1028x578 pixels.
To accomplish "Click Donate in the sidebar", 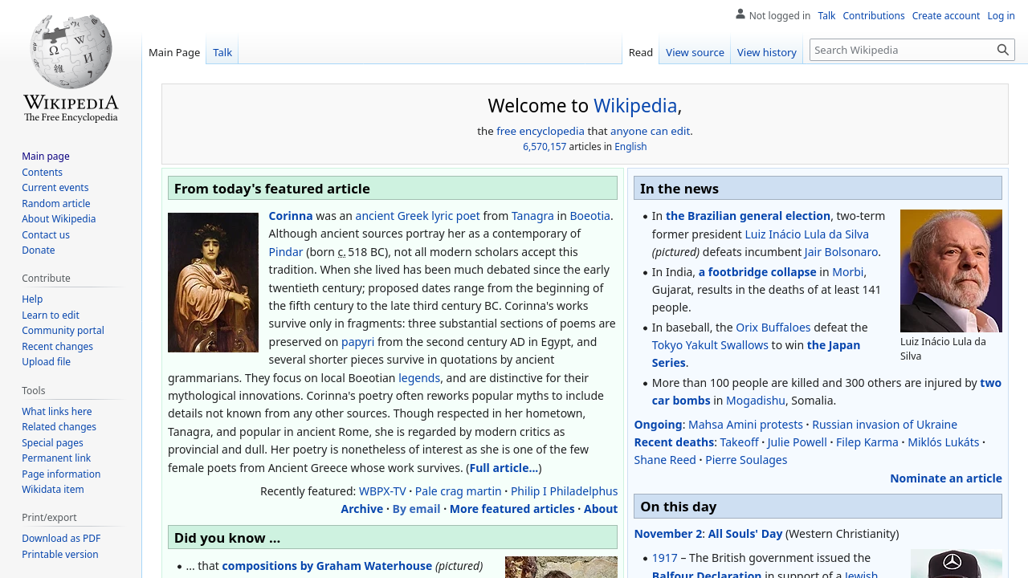I will (39, 250).
